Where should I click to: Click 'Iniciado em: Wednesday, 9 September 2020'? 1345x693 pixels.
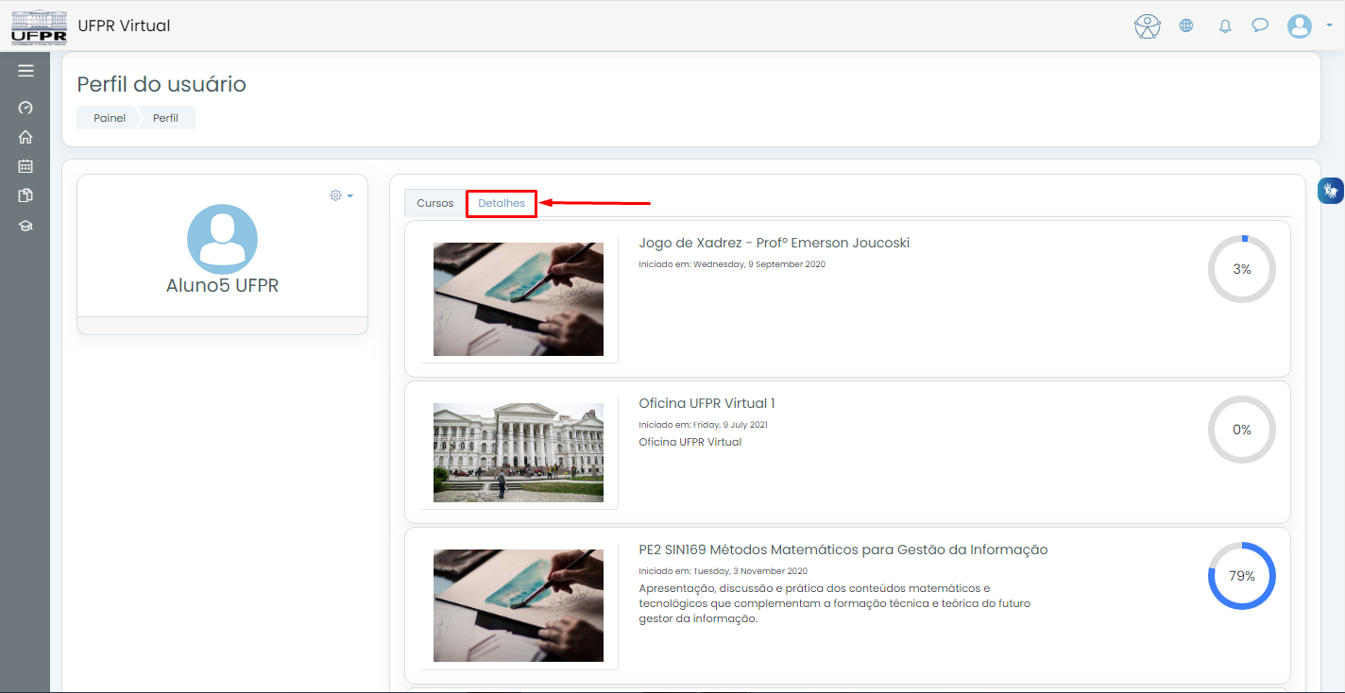(x=732, y=264)
